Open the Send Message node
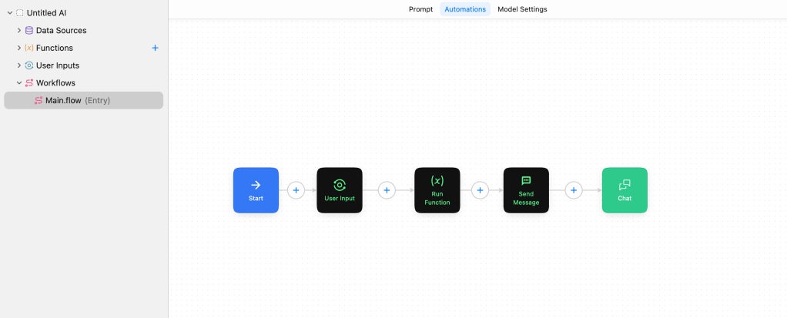The height and width of the screenshot is (318, 787). tap(526, 190)
